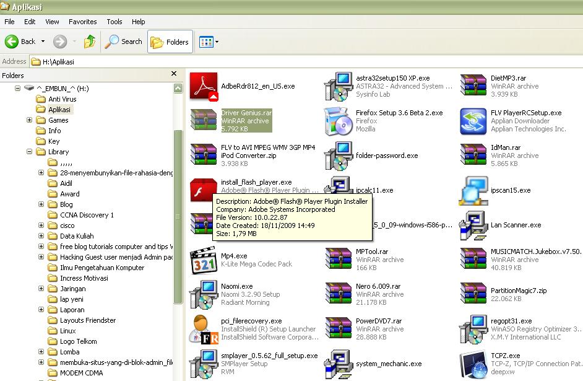
Task: Click the MPTool.rar archive icon
Action: (x=339, y=260)
